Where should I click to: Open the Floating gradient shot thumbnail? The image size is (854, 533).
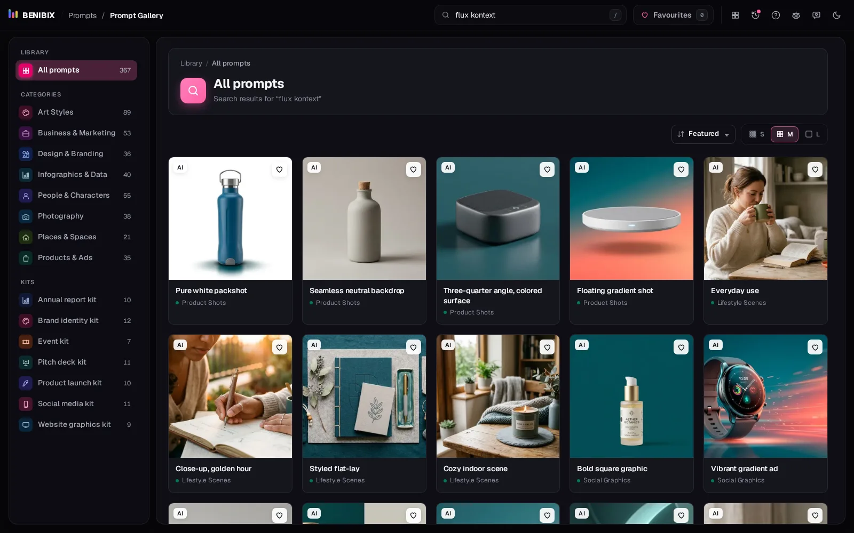(631, 219)
